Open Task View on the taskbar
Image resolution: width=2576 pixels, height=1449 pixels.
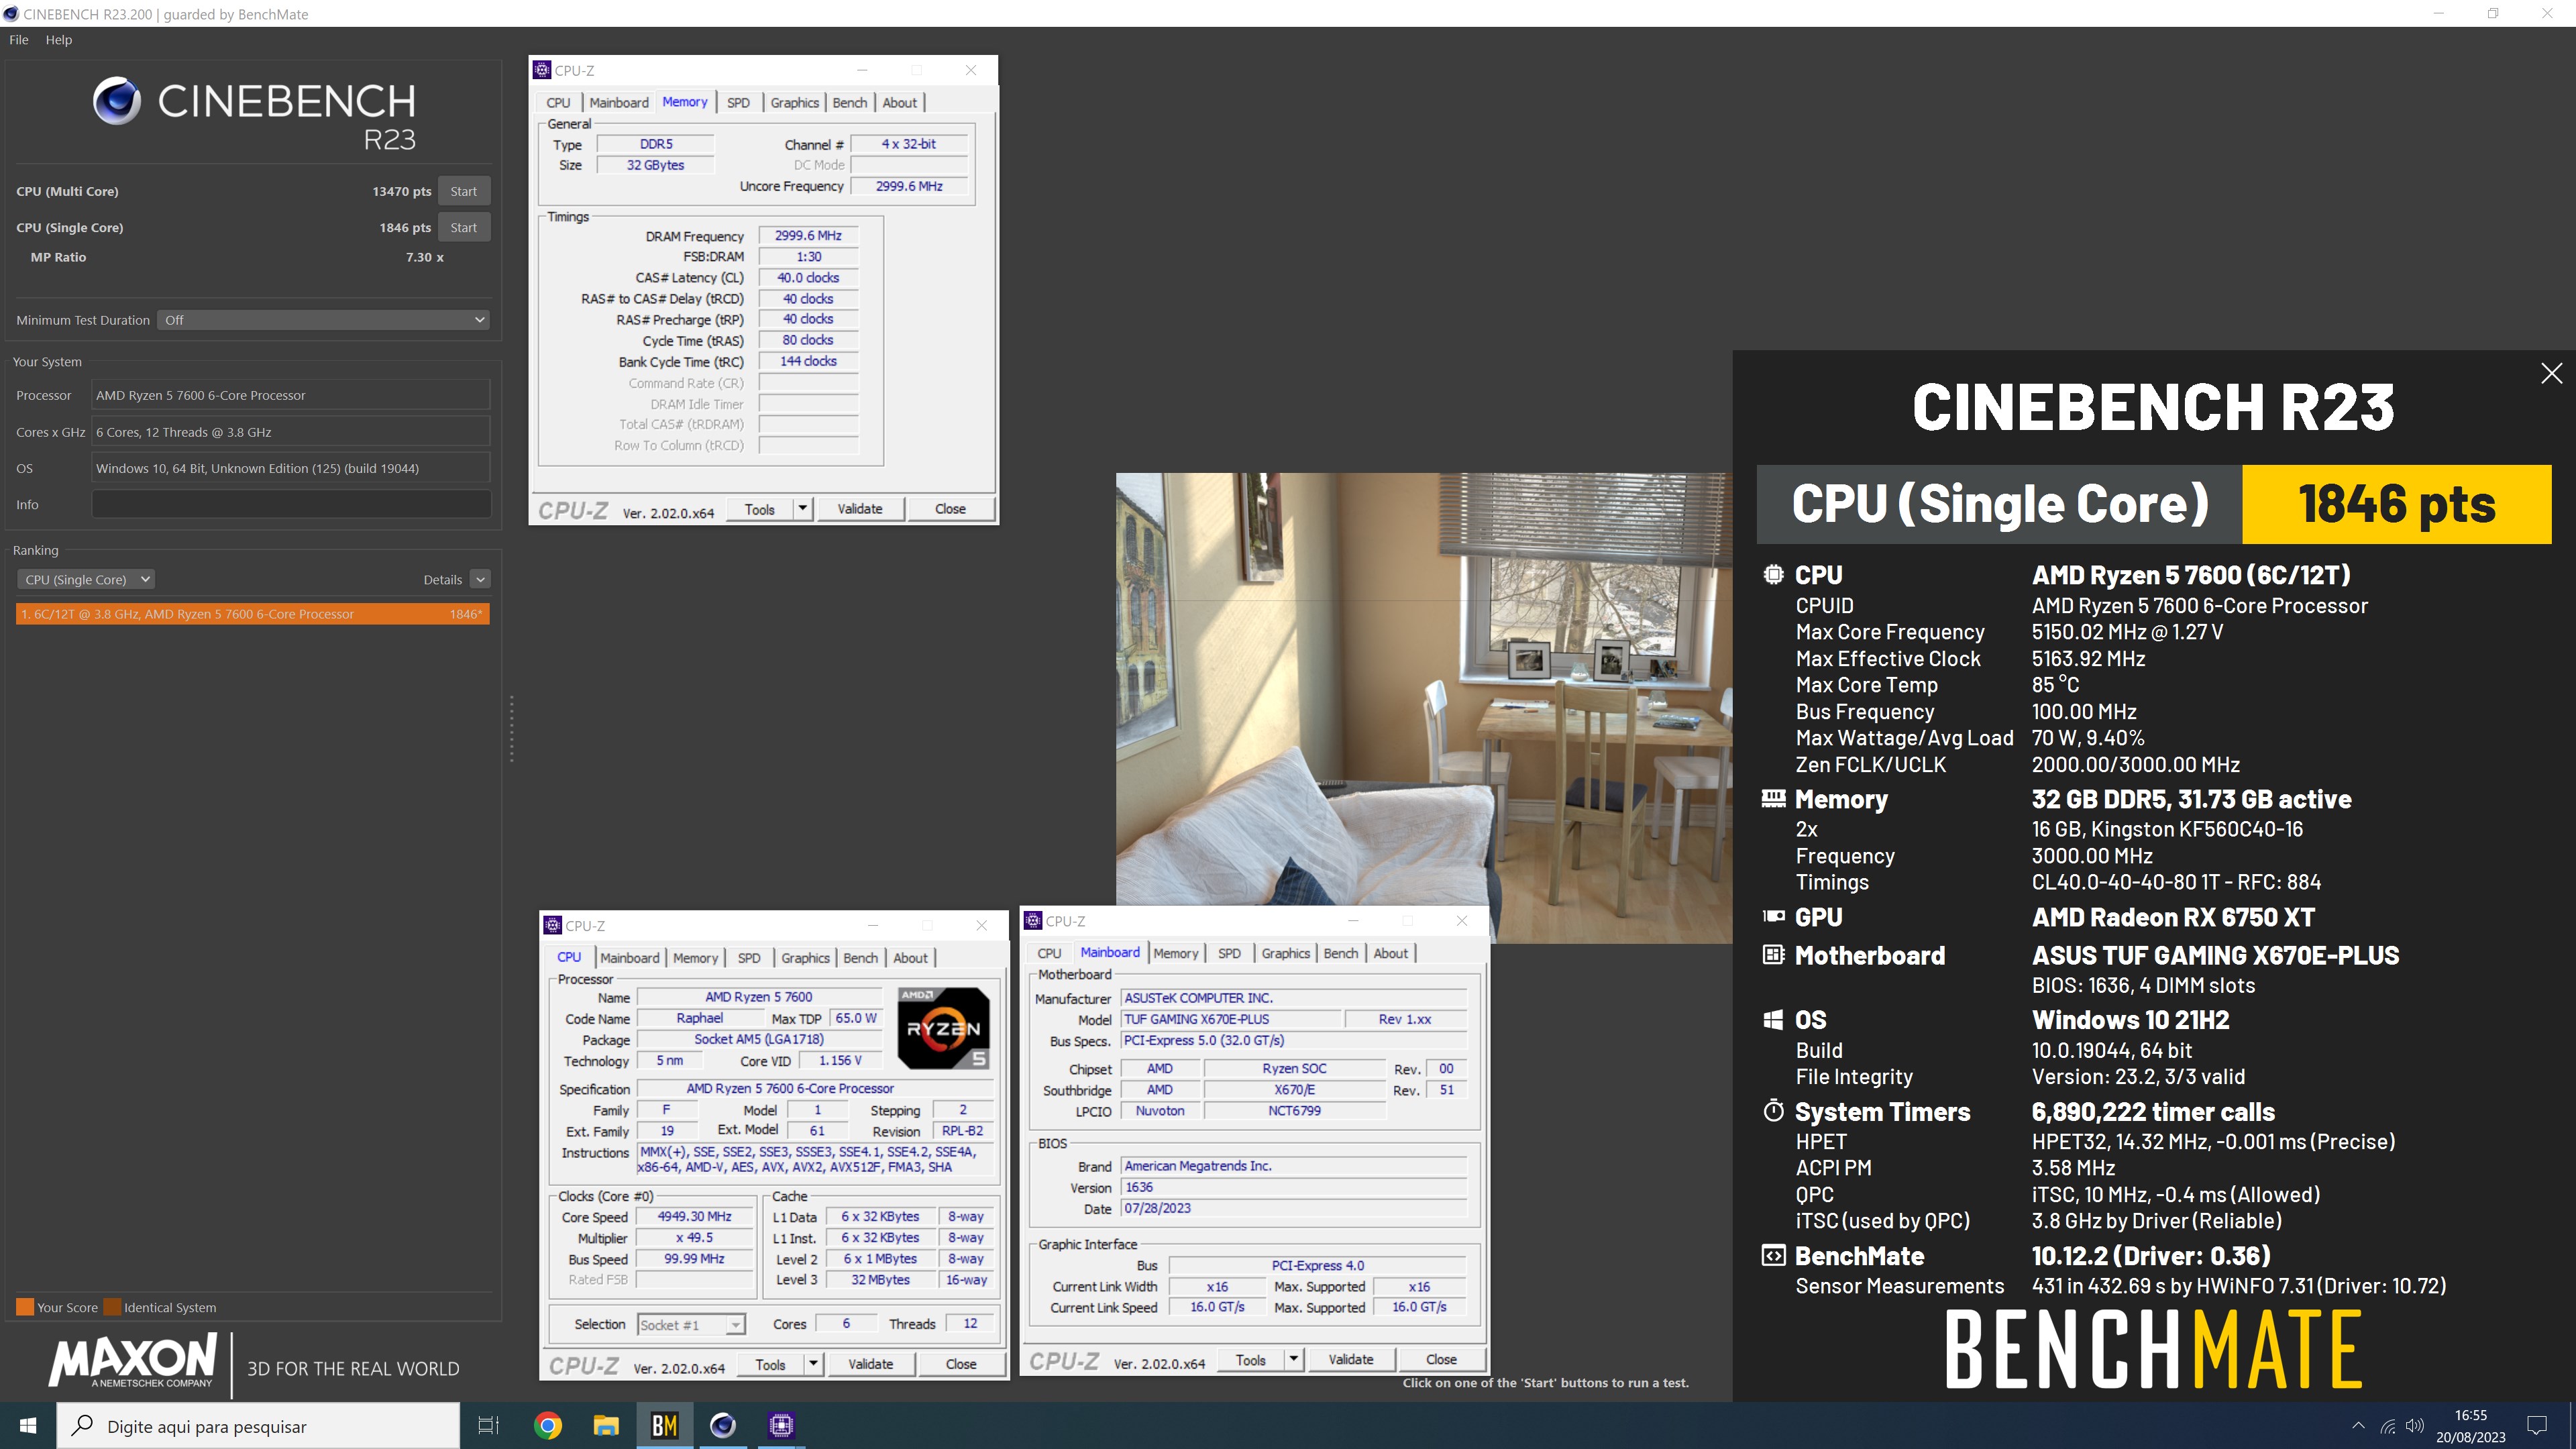click(488, 1425)
